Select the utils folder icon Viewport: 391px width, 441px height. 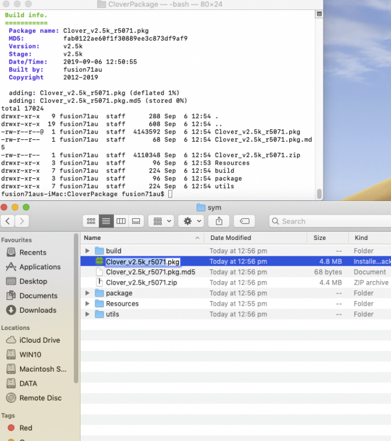click(99, 314)
